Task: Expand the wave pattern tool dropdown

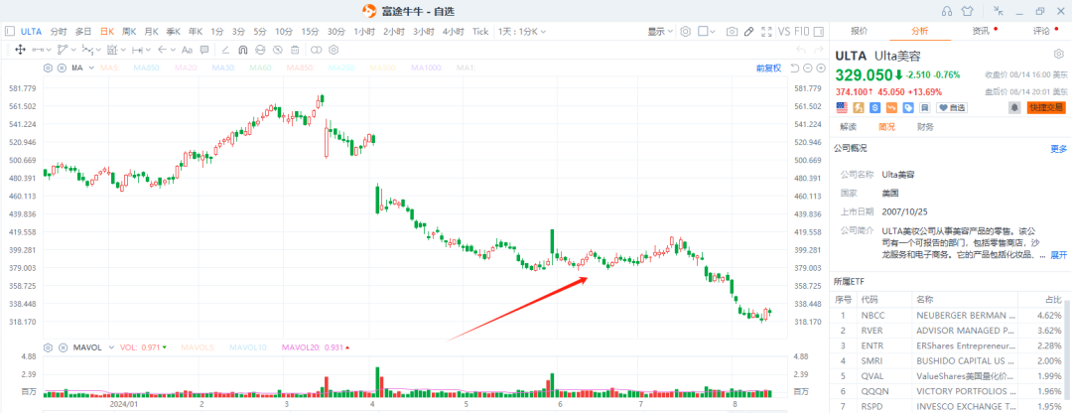Action: [x=98, y=50]
